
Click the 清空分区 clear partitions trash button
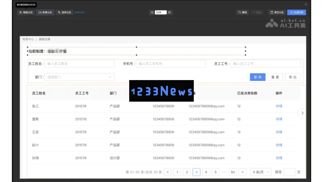[277, 12]
